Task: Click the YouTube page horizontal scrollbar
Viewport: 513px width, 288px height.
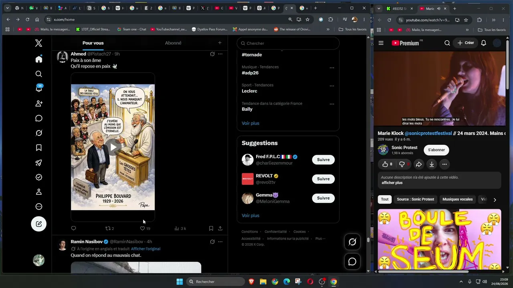Action: pos(424,272)
